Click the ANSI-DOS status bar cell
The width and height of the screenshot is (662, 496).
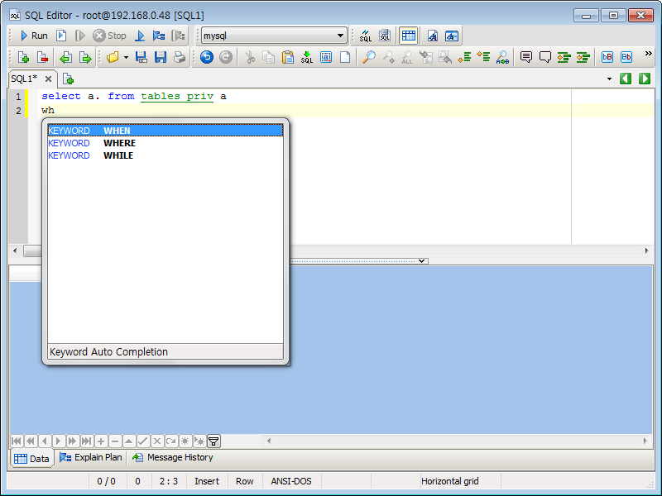pyautogui.click(x=291, y=481)
